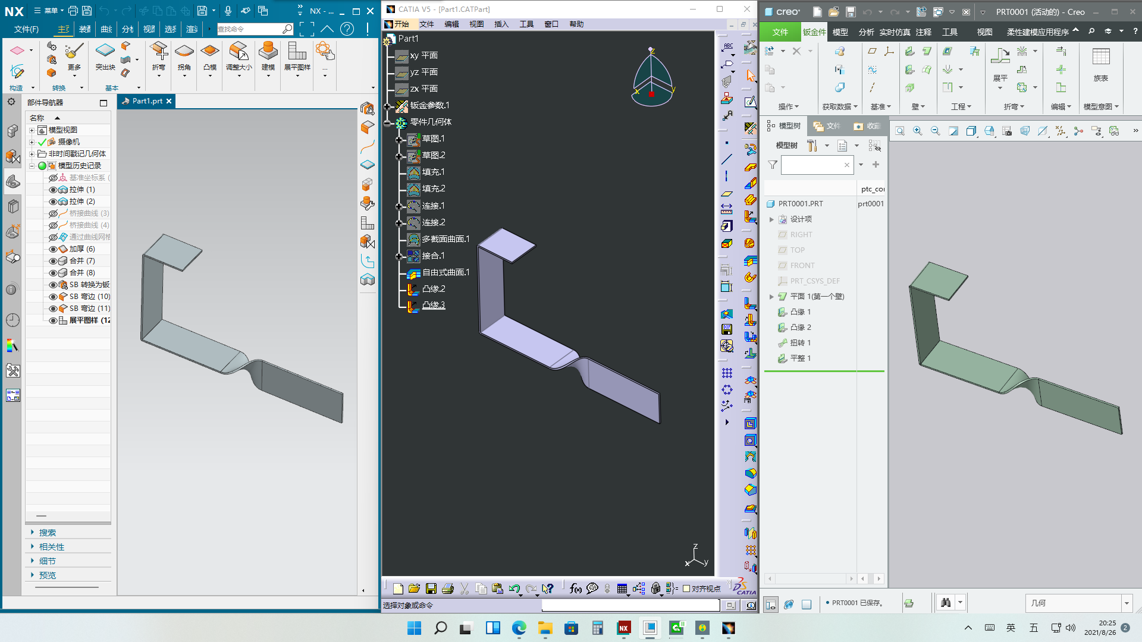1142x642 pixels.
Task: Click the CATIA save icon in bottom toolbar
Action: pyautogui.click(x=431, y=588)
